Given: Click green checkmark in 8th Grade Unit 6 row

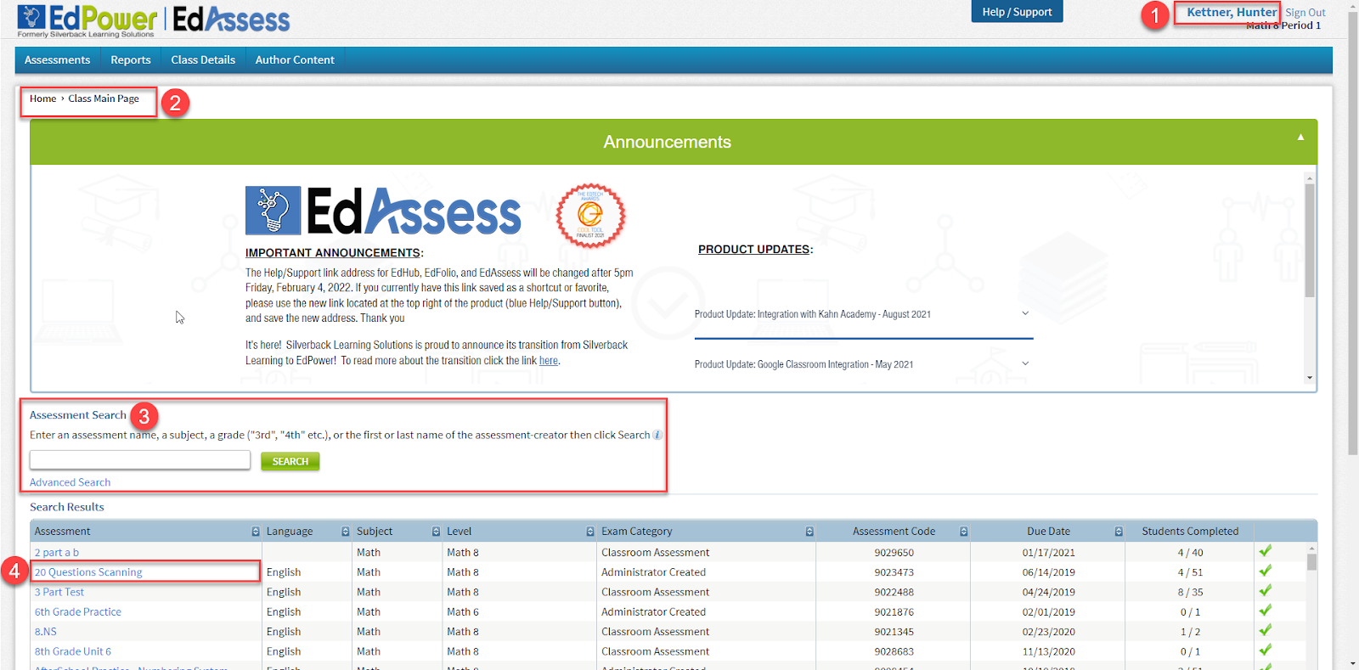Looking at the screenshot, I should 1266,650.
